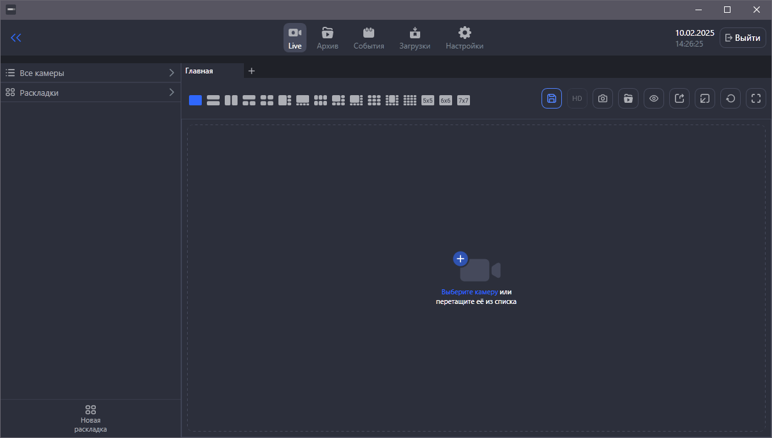The image size is (772, 438).
Task: Toggle the HD quality button
Action: [x=577, y=98]
